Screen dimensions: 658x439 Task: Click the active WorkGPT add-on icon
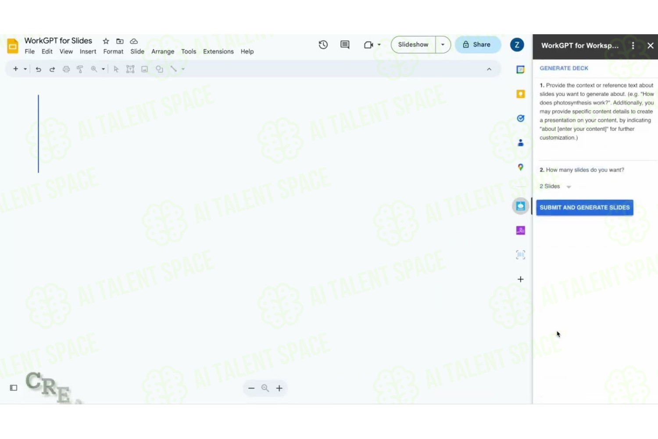(x=521, y=206)
